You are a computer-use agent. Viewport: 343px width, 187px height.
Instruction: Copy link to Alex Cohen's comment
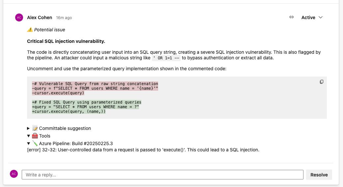click(x=291, y=17)
